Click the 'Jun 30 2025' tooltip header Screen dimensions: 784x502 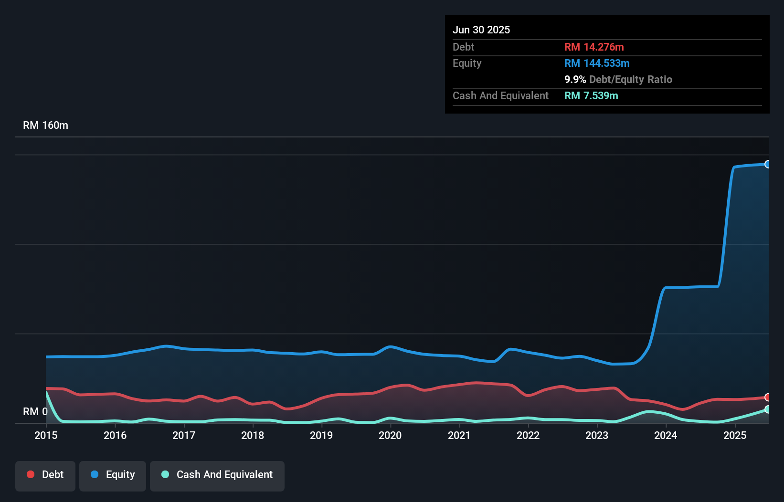(481, 30)
